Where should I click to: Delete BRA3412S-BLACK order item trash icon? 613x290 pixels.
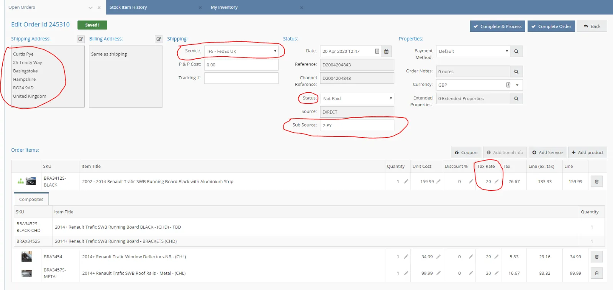(x=597, y=182)
